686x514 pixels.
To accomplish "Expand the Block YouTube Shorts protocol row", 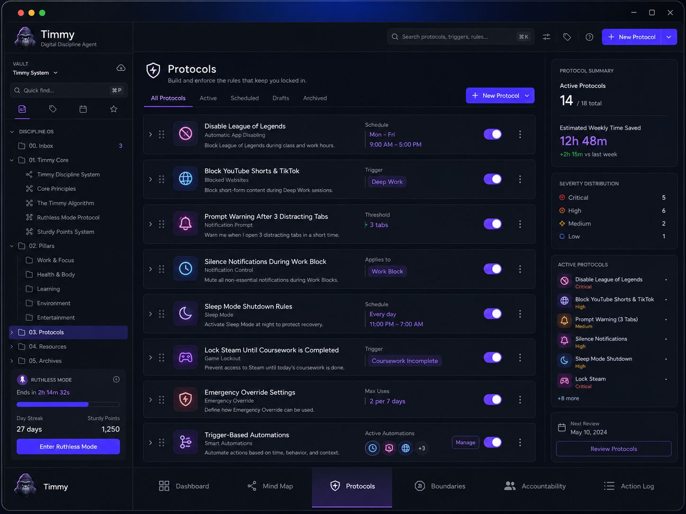I will point(151,179).
